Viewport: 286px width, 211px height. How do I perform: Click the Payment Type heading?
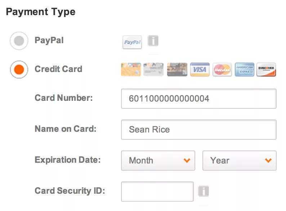pos(41,12)
